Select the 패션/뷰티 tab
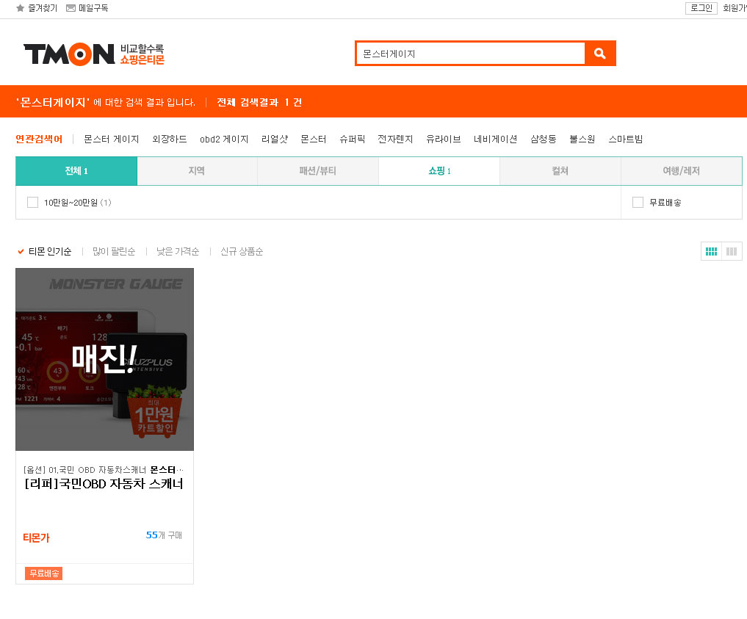 click(318, 171)
